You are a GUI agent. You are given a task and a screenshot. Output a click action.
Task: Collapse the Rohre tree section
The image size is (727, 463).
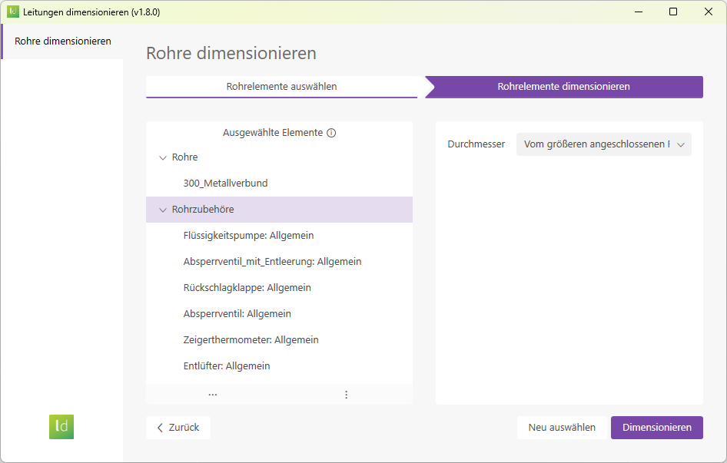point(161,157)
